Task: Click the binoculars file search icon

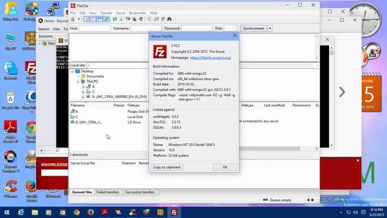Action: 169,19
